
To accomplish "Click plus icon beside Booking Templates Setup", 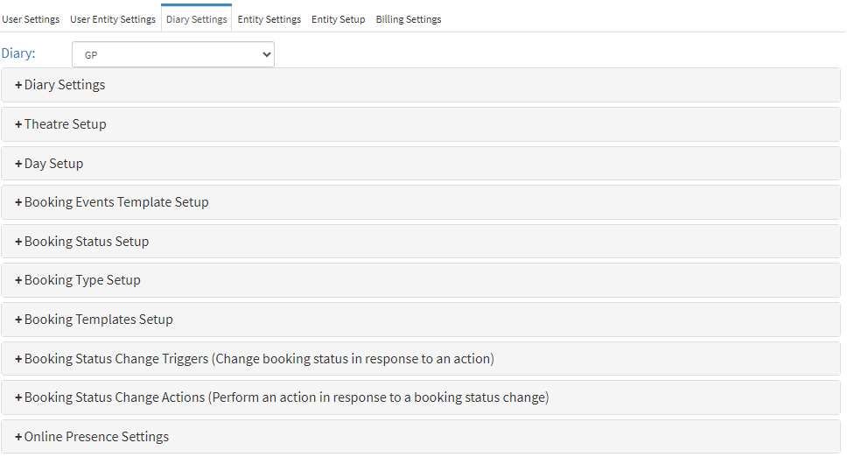I will pyautogui.click(x=18, y=320).
